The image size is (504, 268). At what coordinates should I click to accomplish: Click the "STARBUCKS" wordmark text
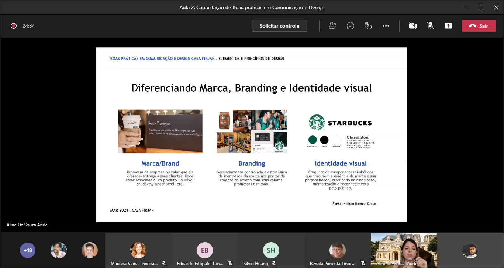coord(350,123)
